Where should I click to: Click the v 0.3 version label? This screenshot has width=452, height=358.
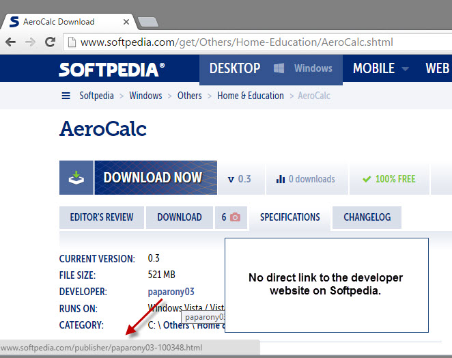[239, 179]
